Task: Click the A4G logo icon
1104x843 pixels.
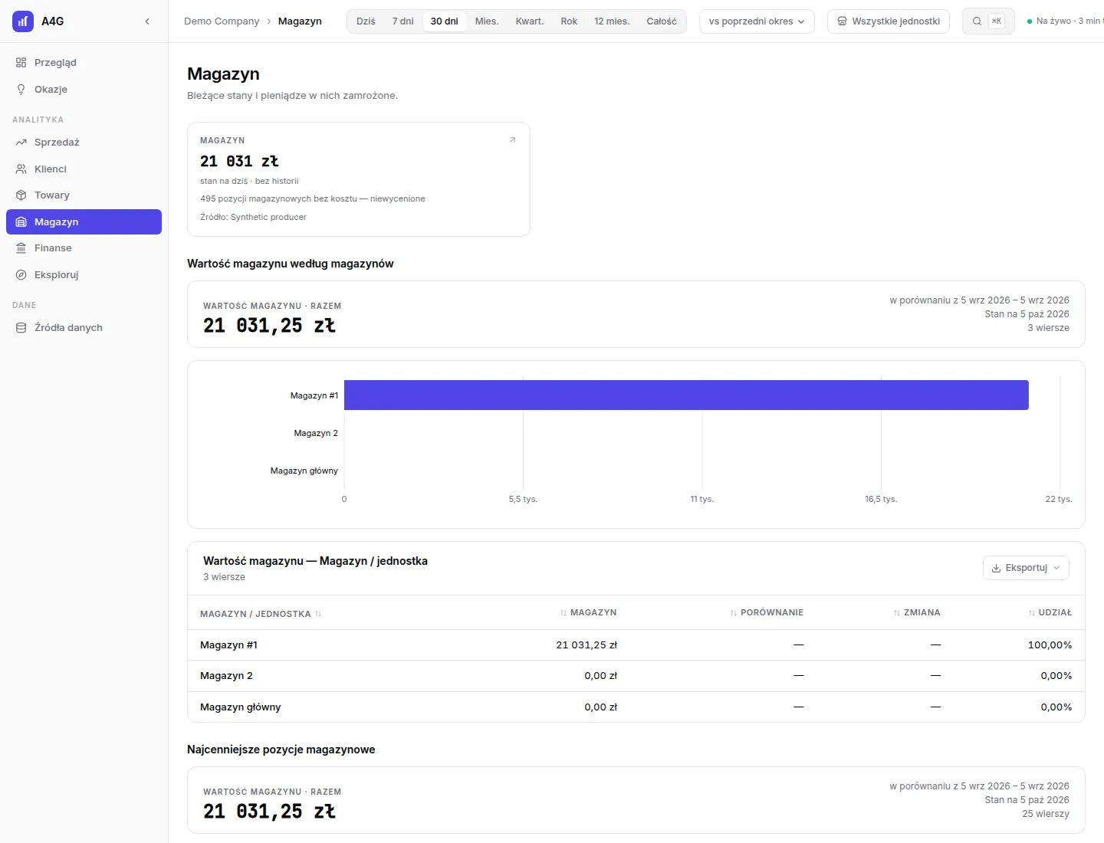Action: click(23, 21)
